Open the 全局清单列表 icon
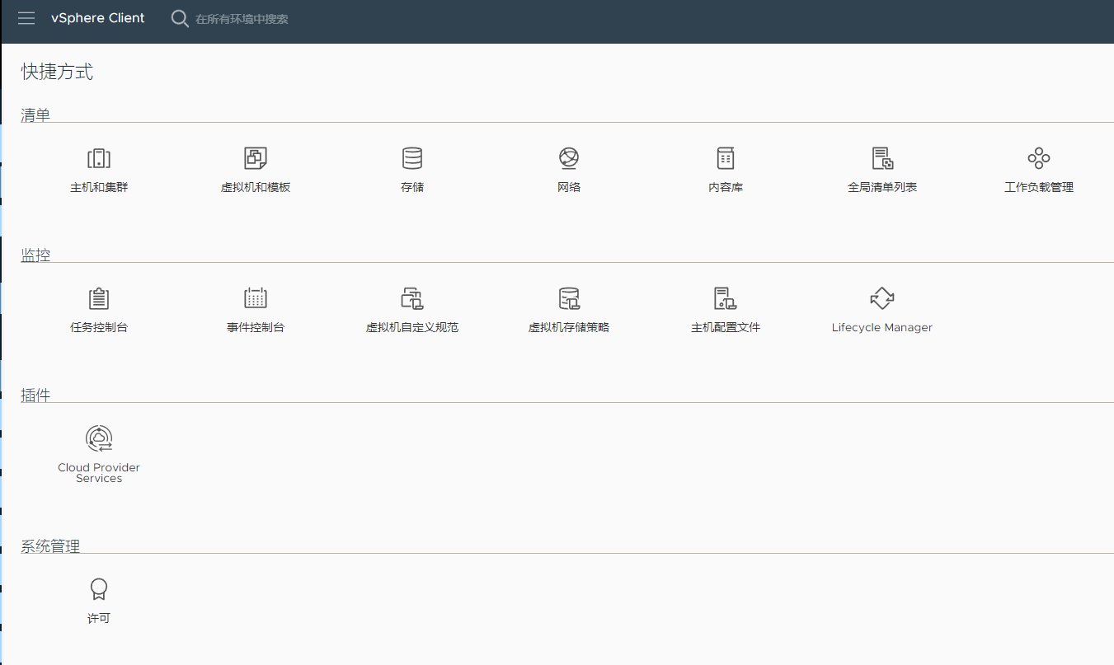 (882, 158)
